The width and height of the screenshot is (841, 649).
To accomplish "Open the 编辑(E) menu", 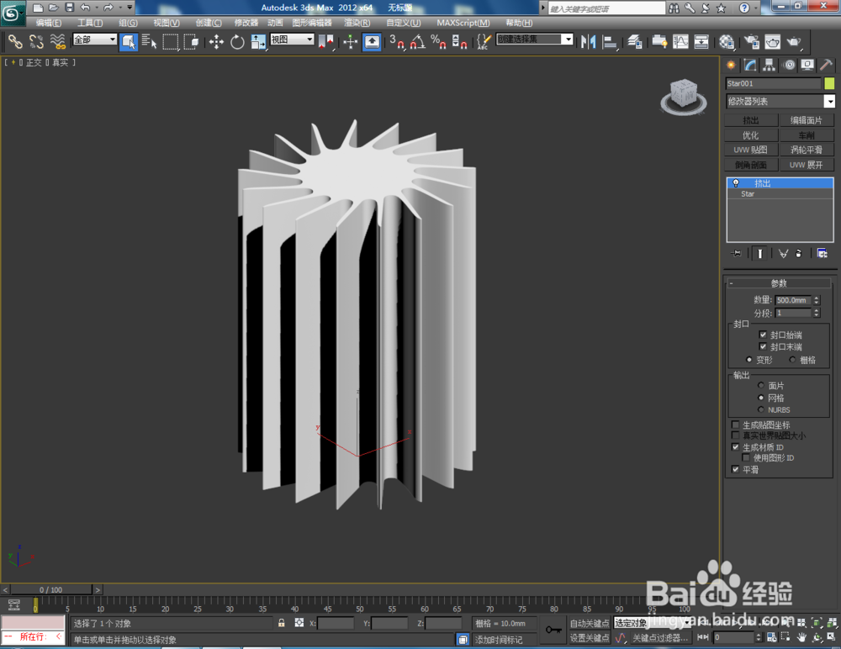I will 48,23.
